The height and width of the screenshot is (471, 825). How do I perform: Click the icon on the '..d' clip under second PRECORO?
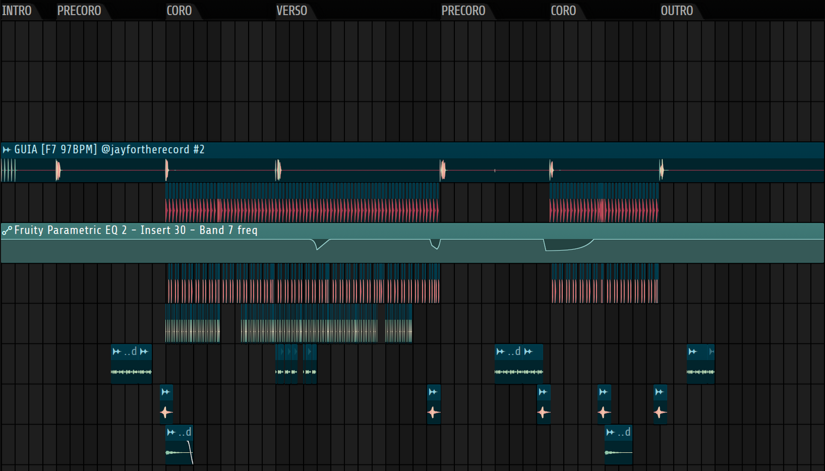500,352
